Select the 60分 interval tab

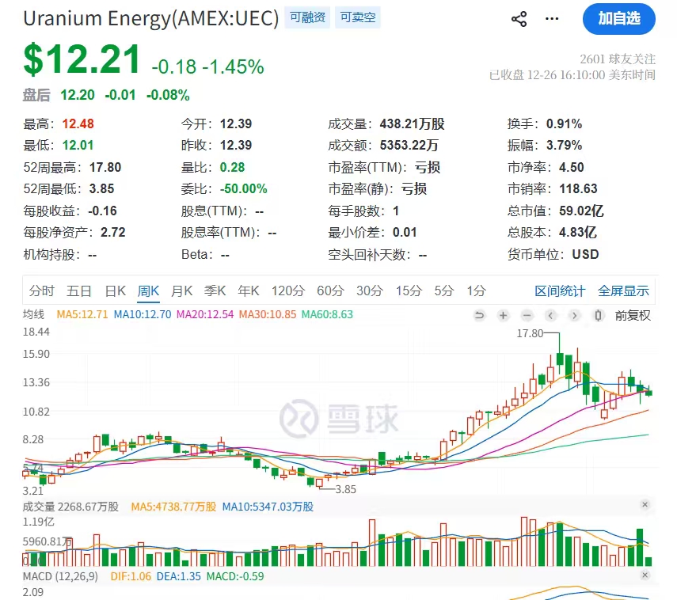click(x=330, y=291)
